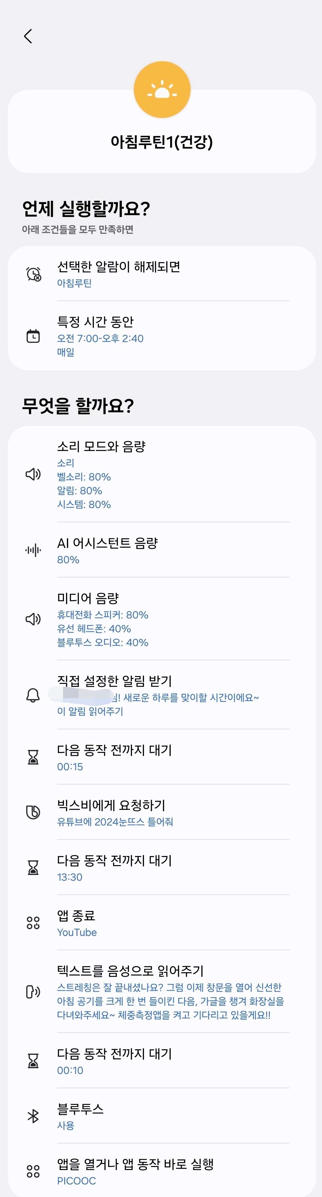Tap the back arrow icon
Viewport: 322px width, 1197px height.
coord(28,36)
